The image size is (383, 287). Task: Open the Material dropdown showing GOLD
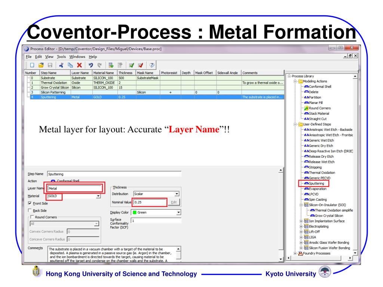[98, 196]
